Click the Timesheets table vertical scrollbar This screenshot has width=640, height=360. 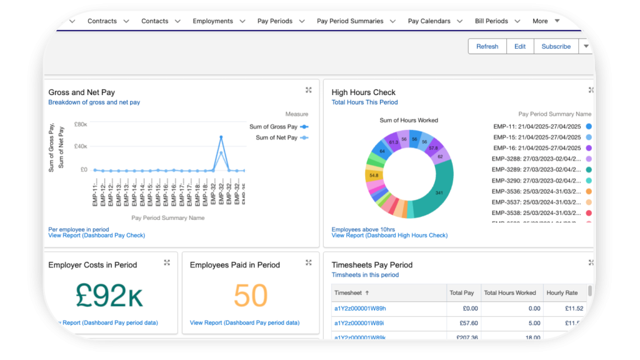pos(591,291)
